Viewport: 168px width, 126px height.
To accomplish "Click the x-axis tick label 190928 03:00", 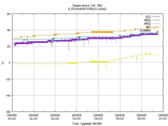I will pos(76,117).
